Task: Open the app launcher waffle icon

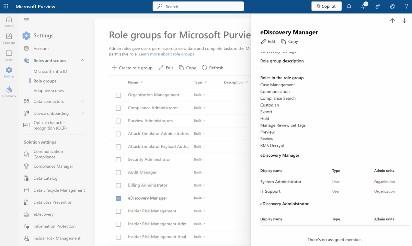Action: [x=6, y=6]
